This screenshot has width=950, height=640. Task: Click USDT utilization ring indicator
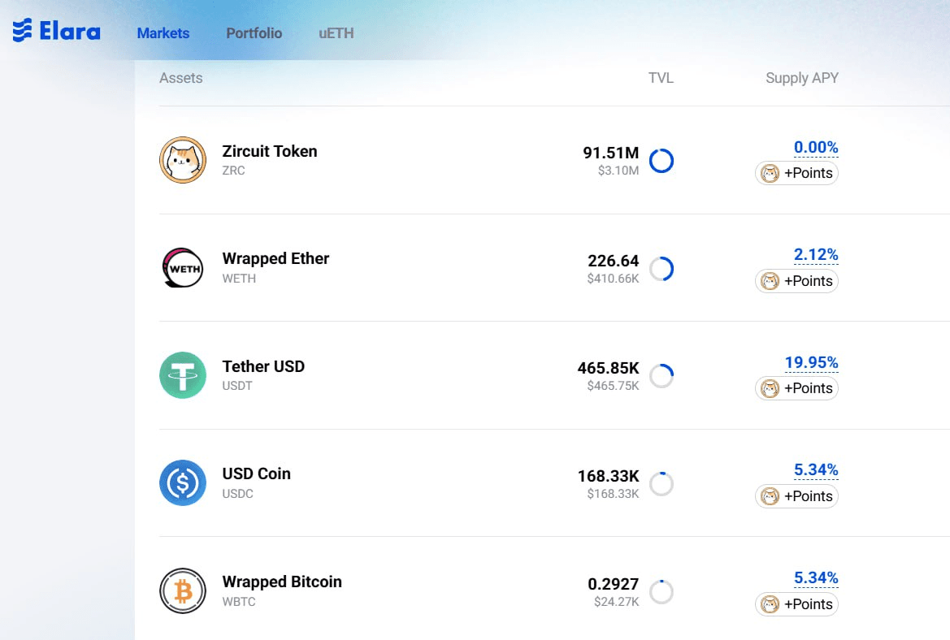pyautogui.click(x=662, y=376)
